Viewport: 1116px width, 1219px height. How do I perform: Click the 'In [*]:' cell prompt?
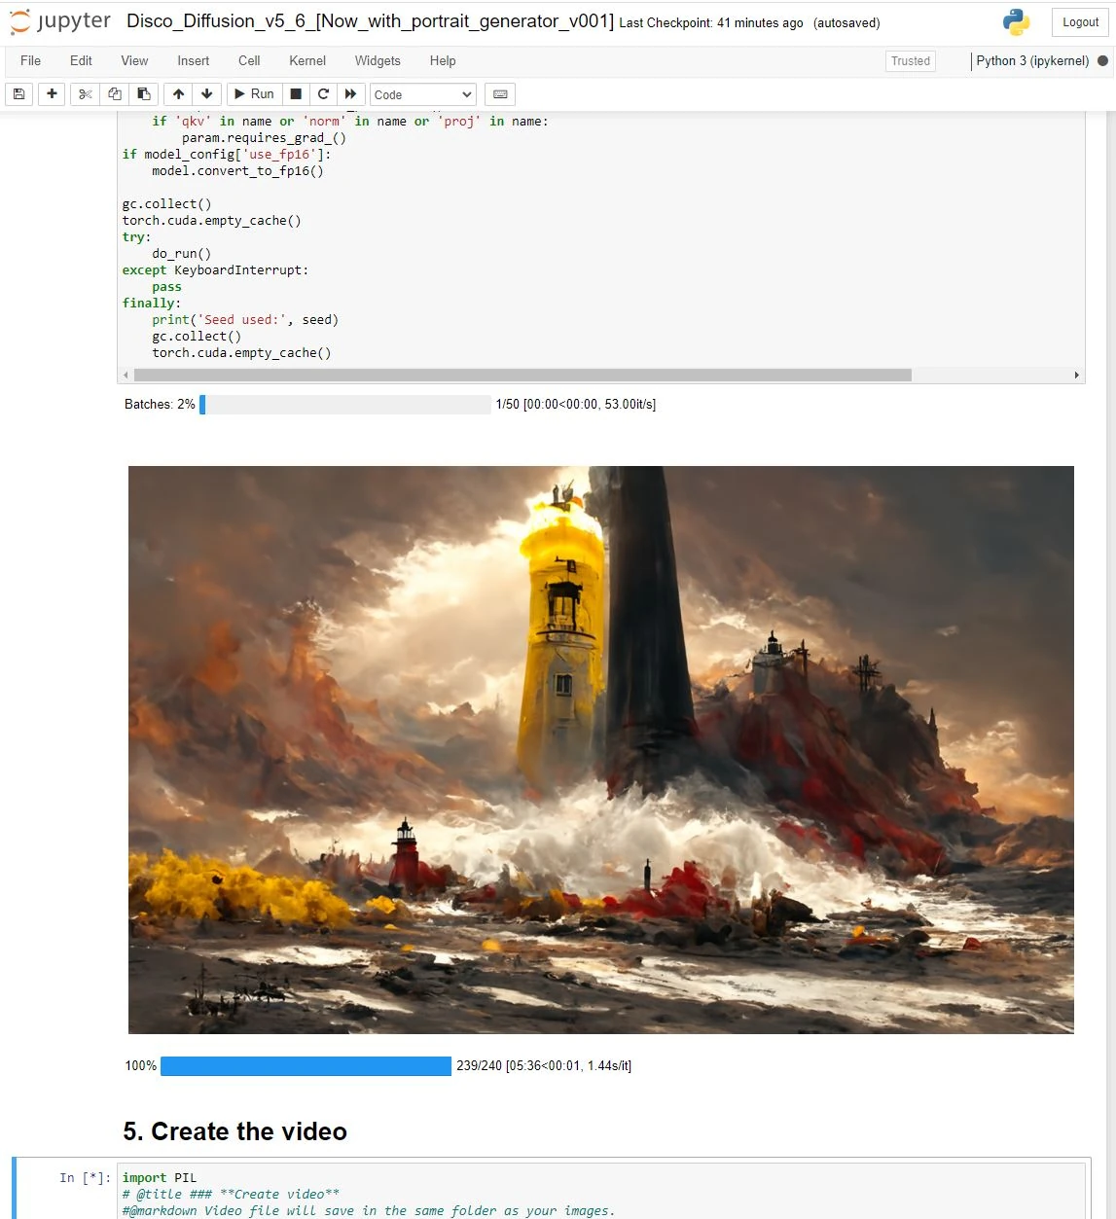coord(85,1177)
